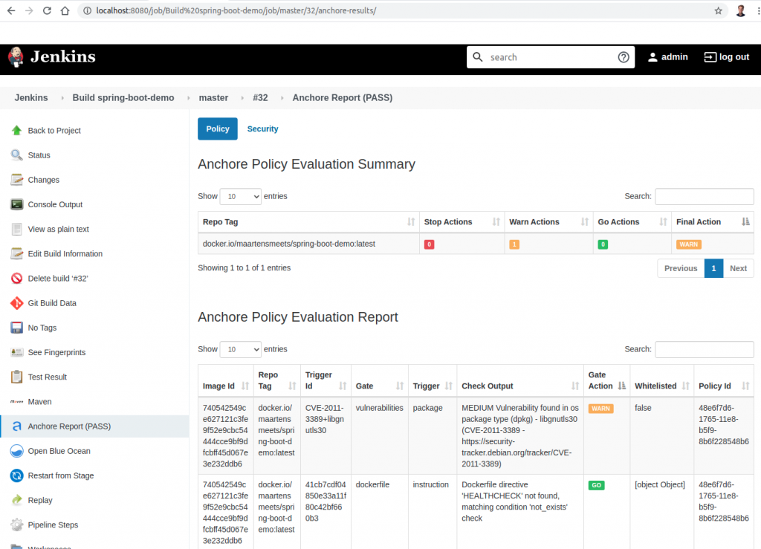Click the Delete build '#32' icon
761x549 pixels.
tap(16, 279)
